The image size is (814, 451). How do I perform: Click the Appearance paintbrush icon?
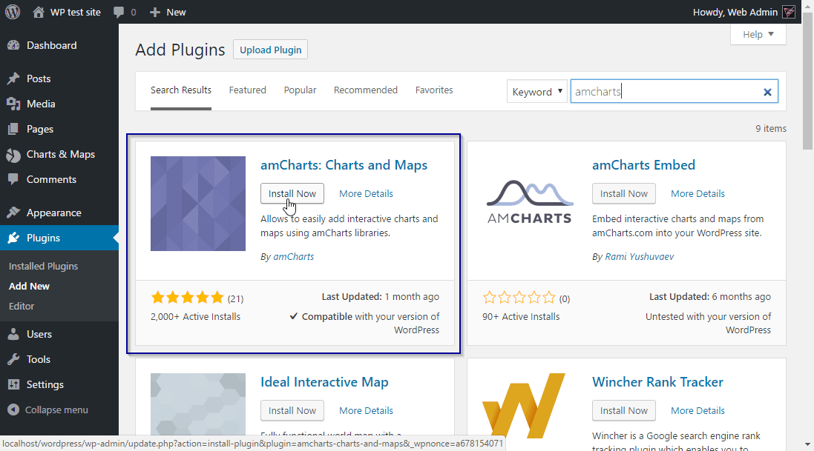coord(13,213)
